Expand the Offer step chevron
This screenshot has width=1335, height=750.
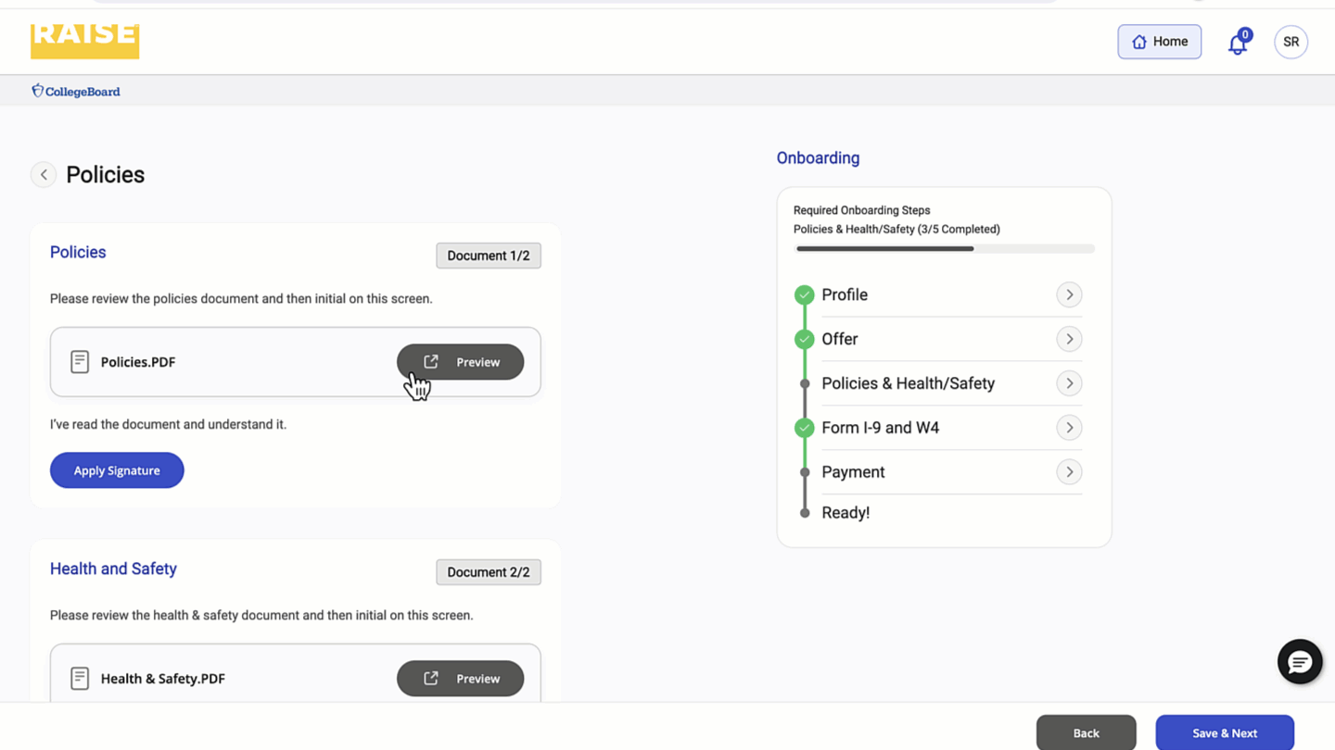click(x=1069, y=339)
